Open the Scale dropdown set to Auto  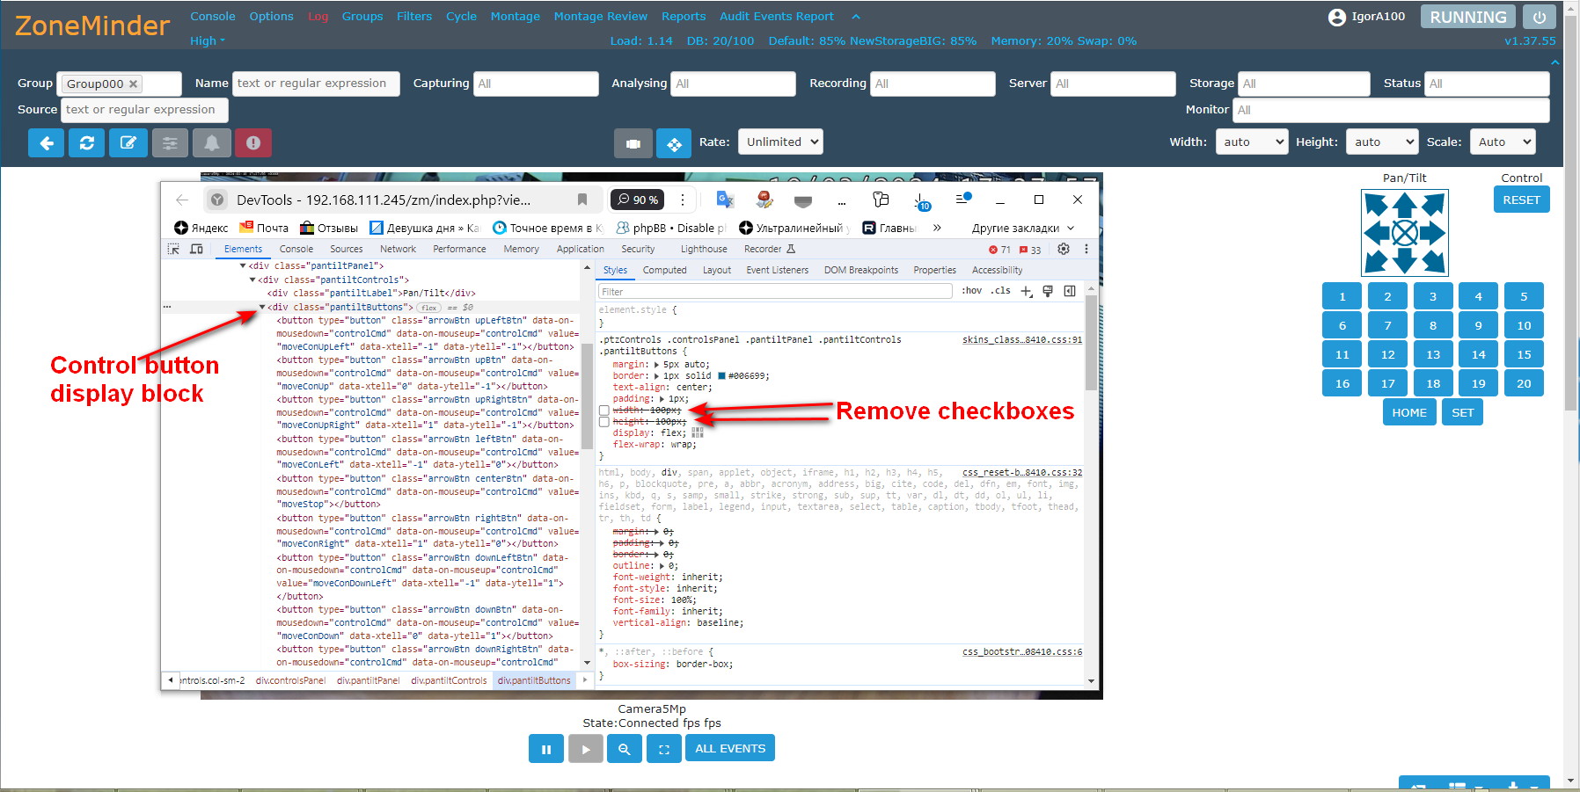click(x=1503, y=142)
